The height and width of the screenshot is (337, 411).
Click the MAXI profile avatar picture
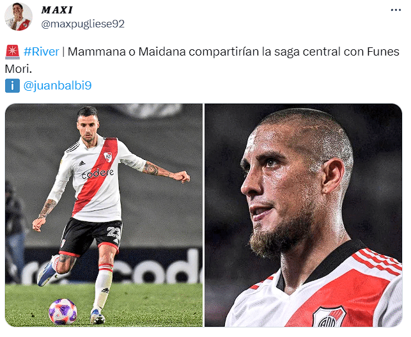(19, 17)
